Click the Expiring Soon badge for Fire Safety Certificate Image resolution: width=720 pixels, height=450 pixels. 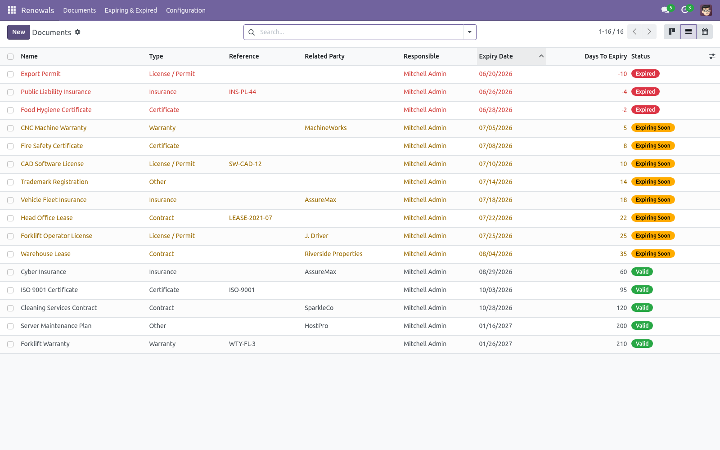point(653,146)
